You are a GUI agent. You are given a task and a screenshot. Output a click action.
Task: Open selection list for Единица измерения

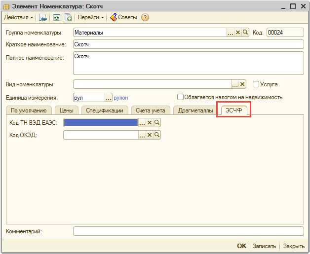[x=109, y=98]
